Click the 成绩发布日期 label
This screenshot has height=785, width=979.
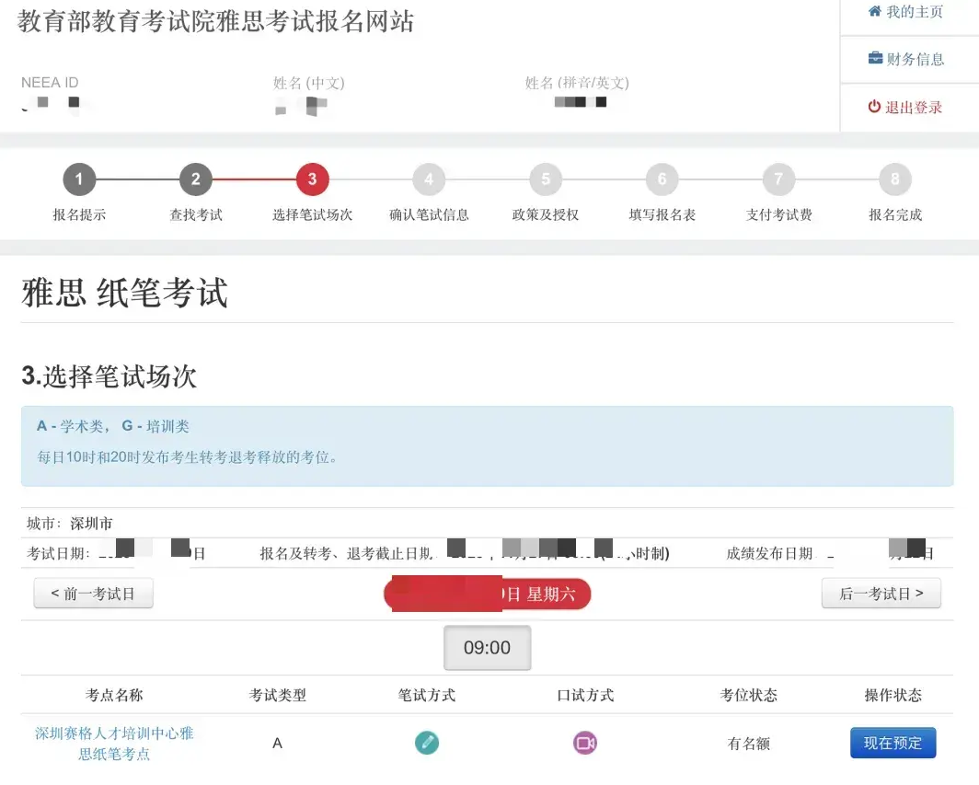coord(770,554)
